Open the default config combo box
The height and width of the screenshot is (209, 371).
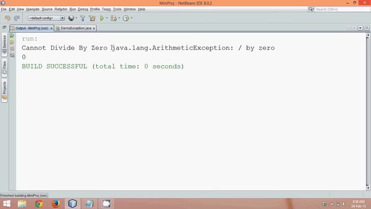click(x=46, y=18)
